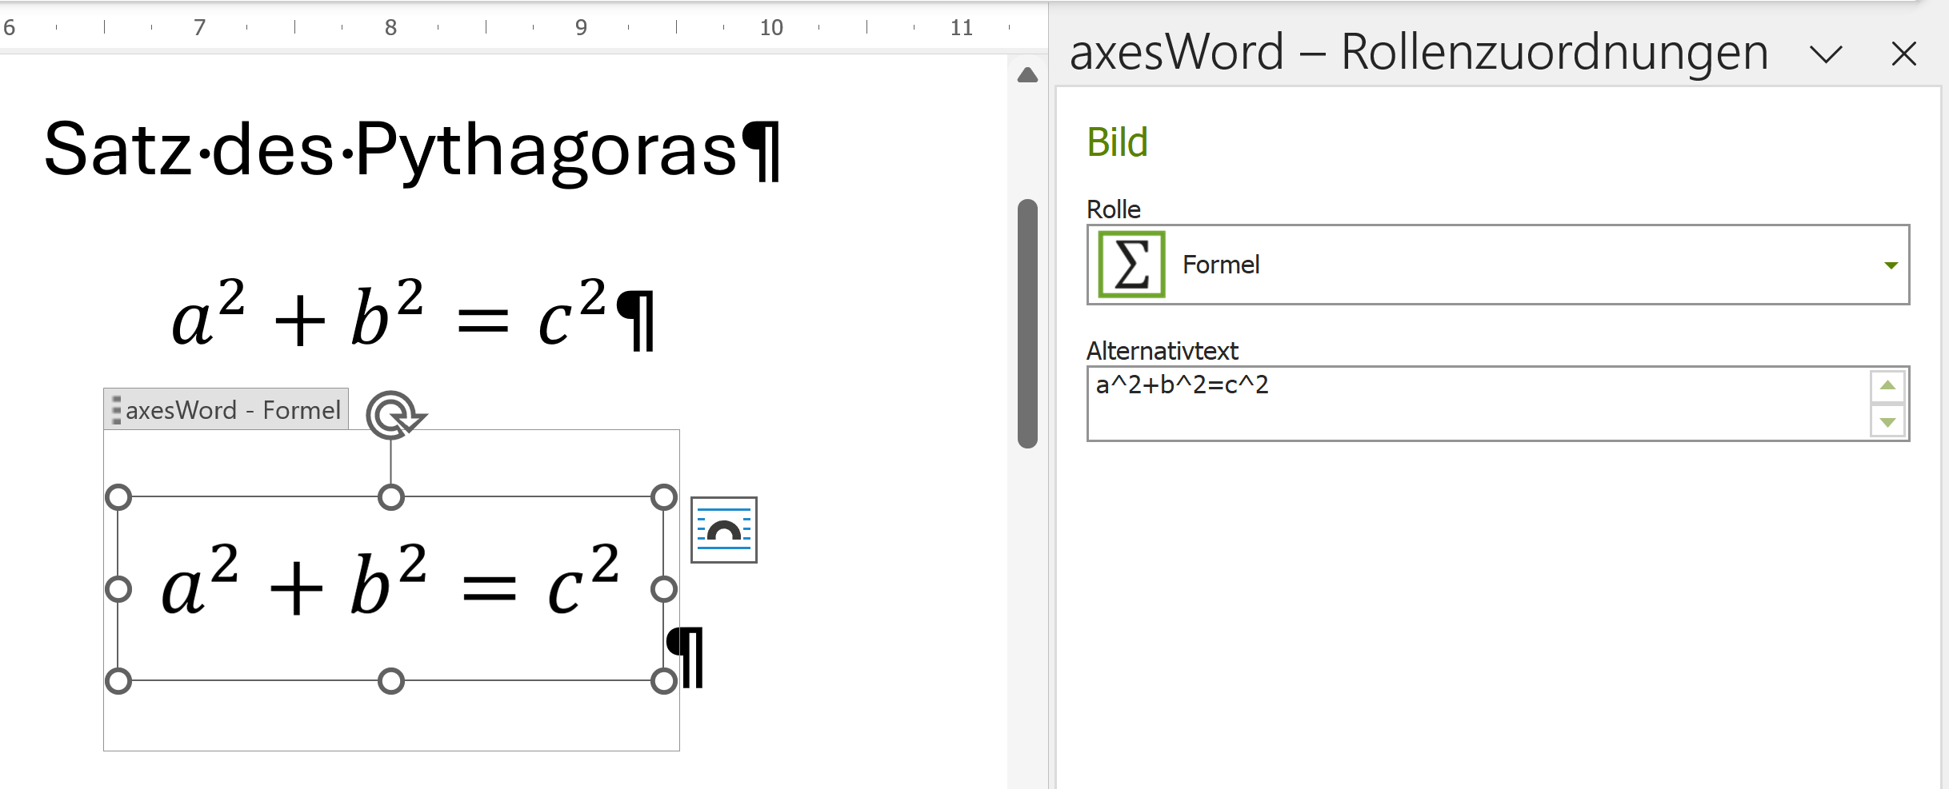
Task: Click the Rolle label
Action: (x=1113, y=209)
